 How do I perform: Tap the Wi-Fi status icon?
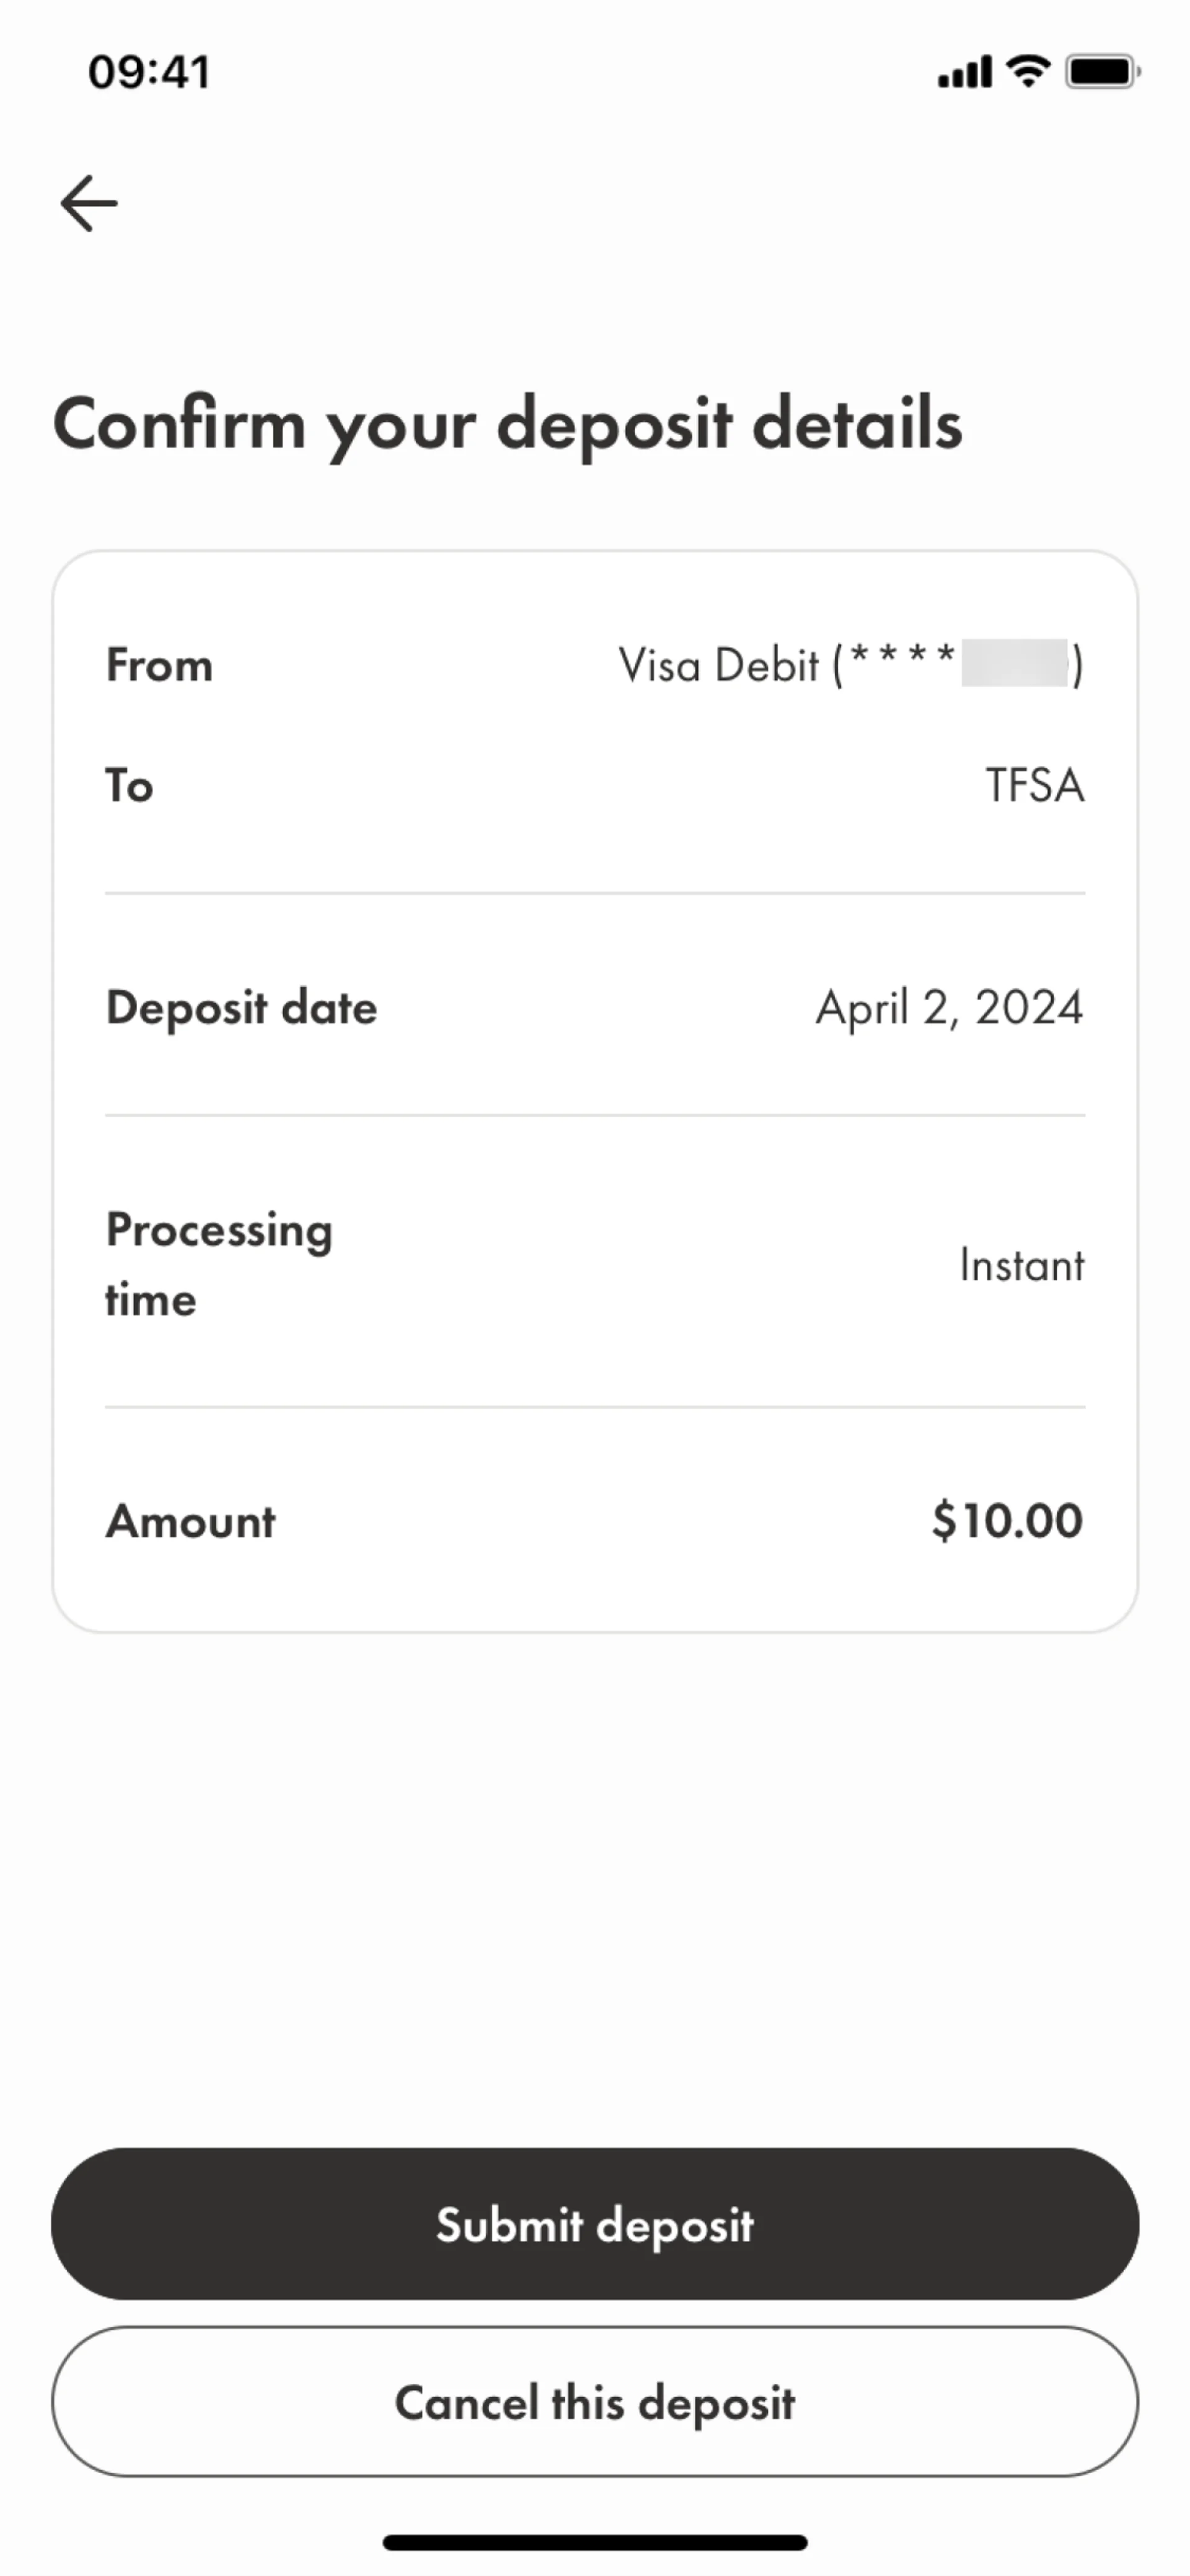pyautogui.click(x=1027, y=71)
